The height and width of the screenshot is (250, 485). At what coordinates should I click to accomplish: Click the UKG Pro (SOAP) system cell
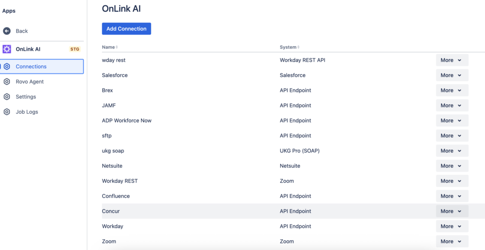[x=300, y=151]
